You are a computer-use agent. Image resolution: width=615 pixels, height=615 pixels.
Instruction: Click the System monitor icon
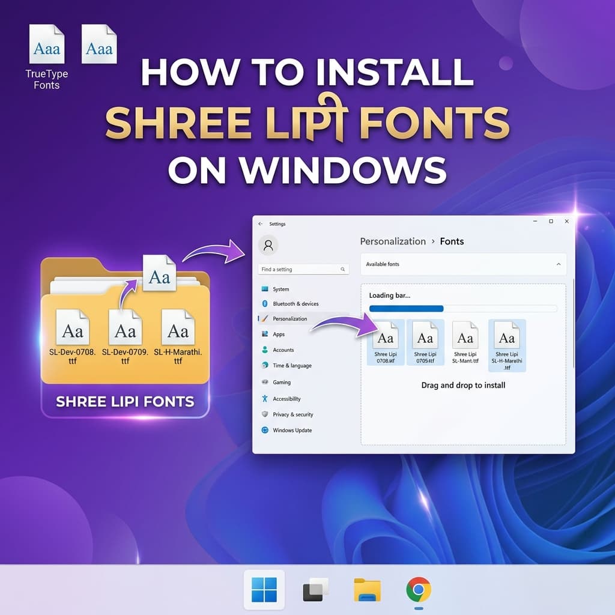(265, 289)
